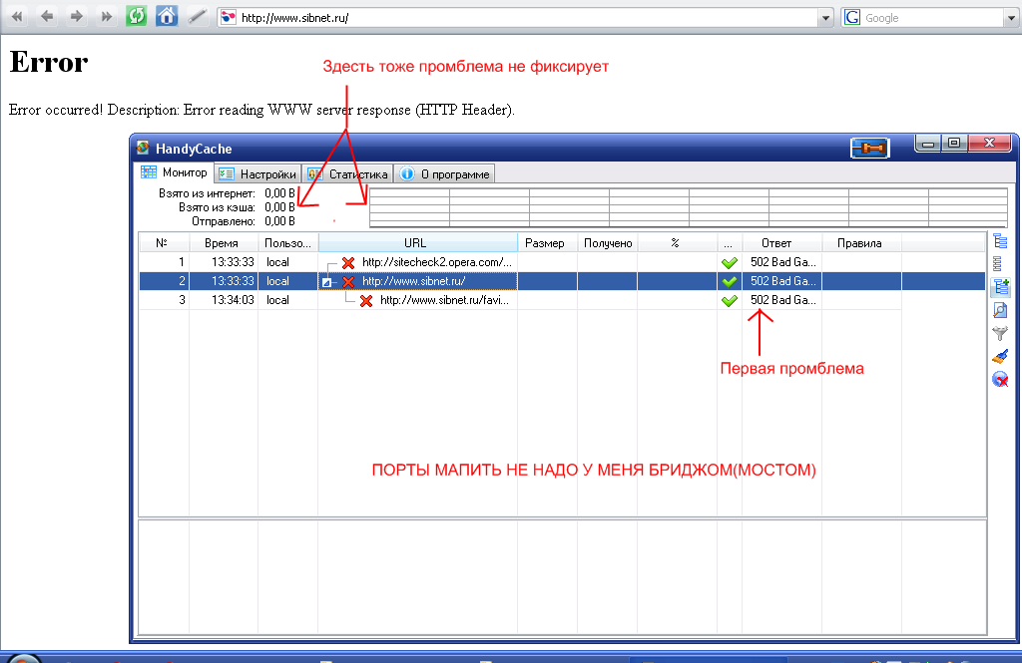Click the broom clear-list icon in sidebar
This screenshot has width=1022, height=663.
1000,357
